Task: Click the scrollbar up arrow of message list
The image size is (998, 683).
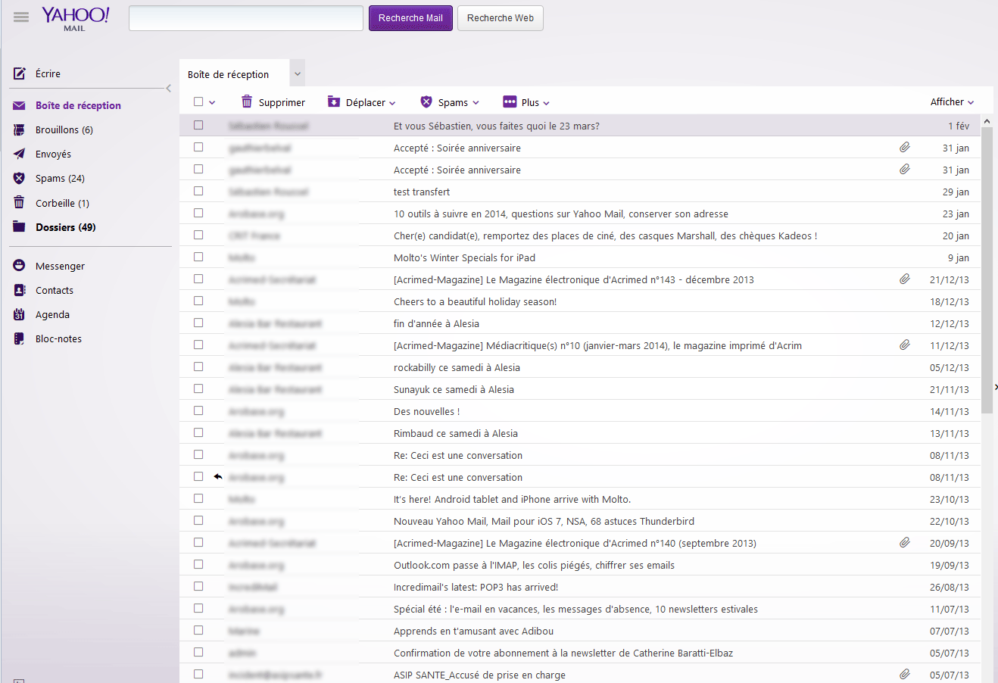Action: pos(987,121)
